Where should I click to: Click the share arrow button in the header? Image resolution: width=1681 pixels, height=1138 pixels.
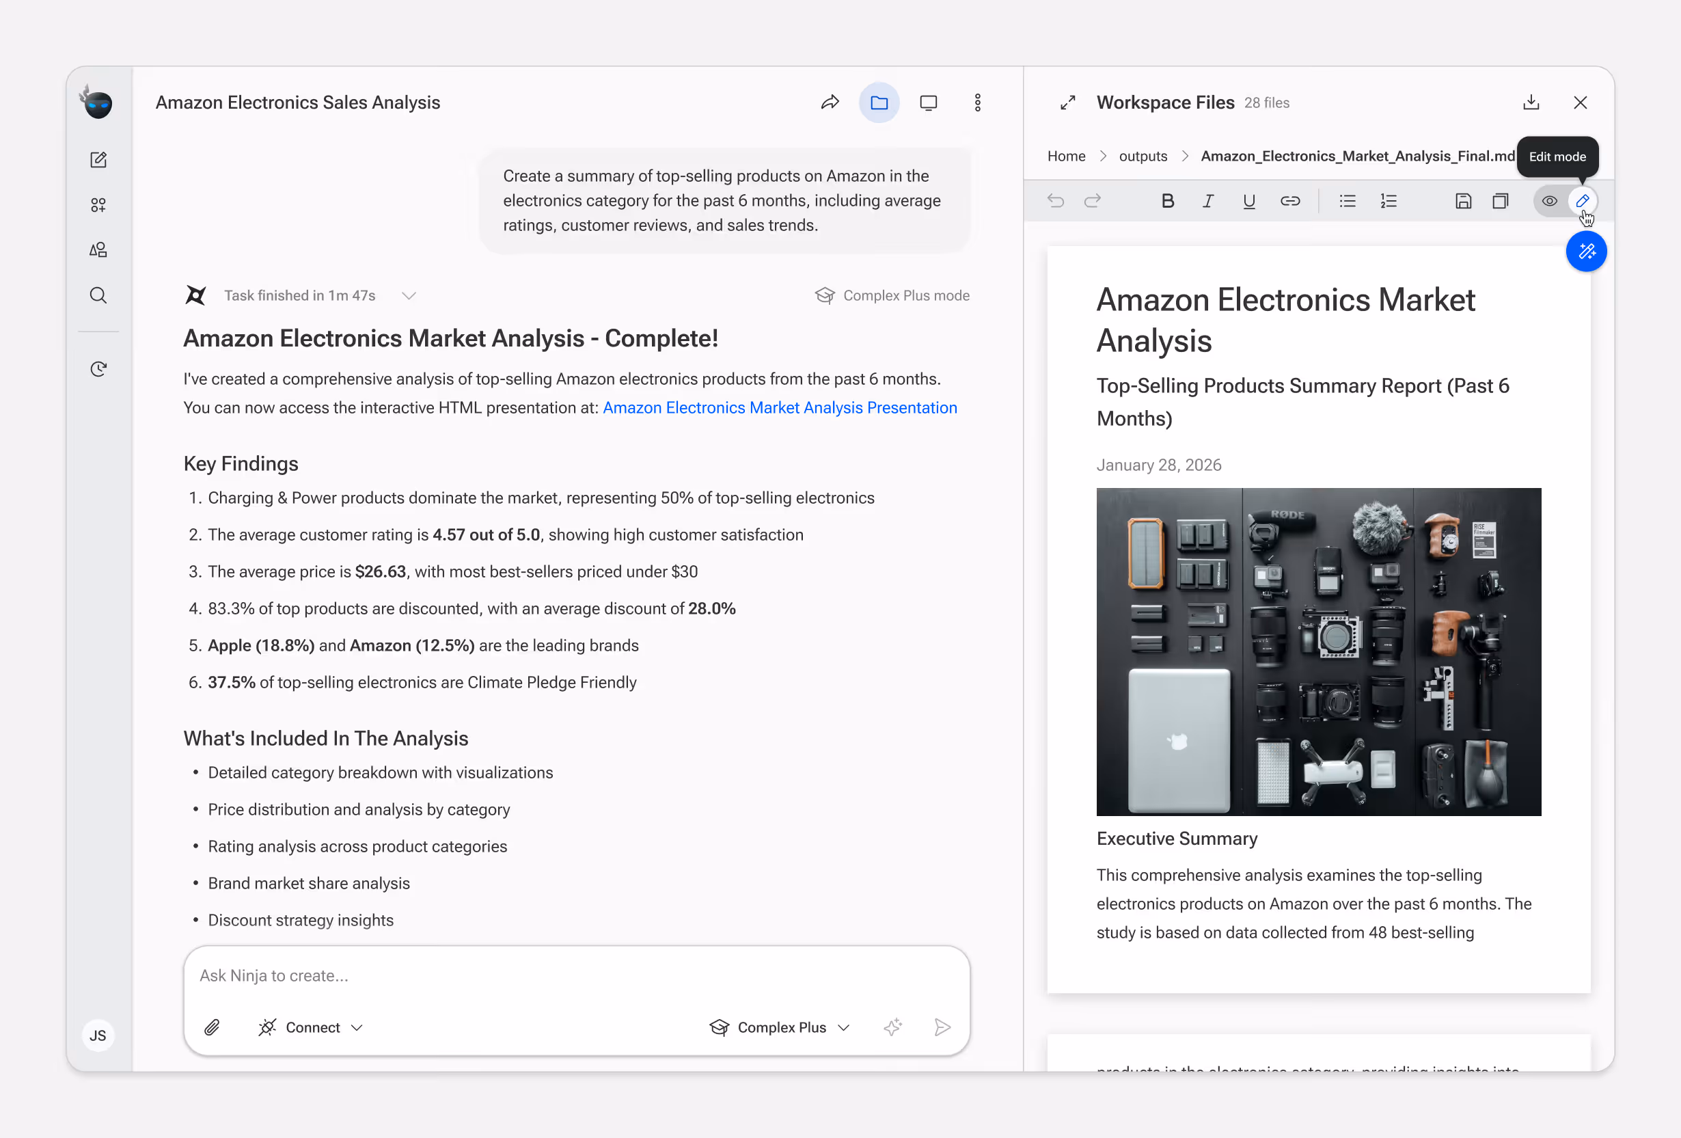coord(830,103)
